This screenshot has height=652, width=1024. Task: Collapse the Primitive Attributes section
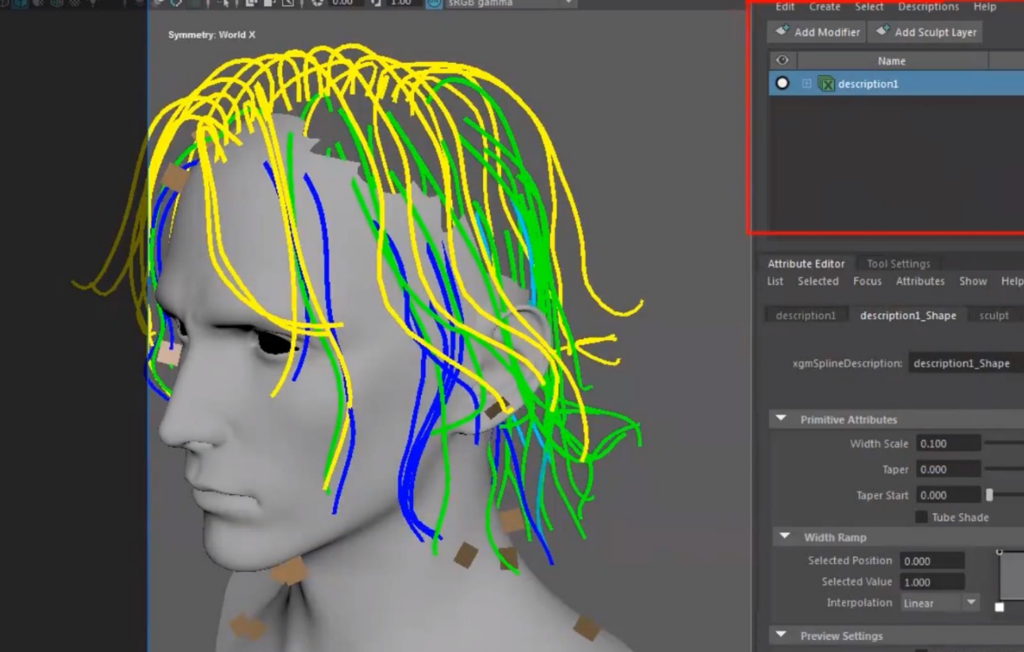(781, 418)
